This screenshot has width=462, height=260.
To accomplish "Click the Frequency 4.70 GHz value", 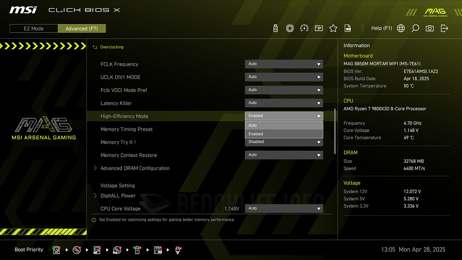I will tap(413, 124).
